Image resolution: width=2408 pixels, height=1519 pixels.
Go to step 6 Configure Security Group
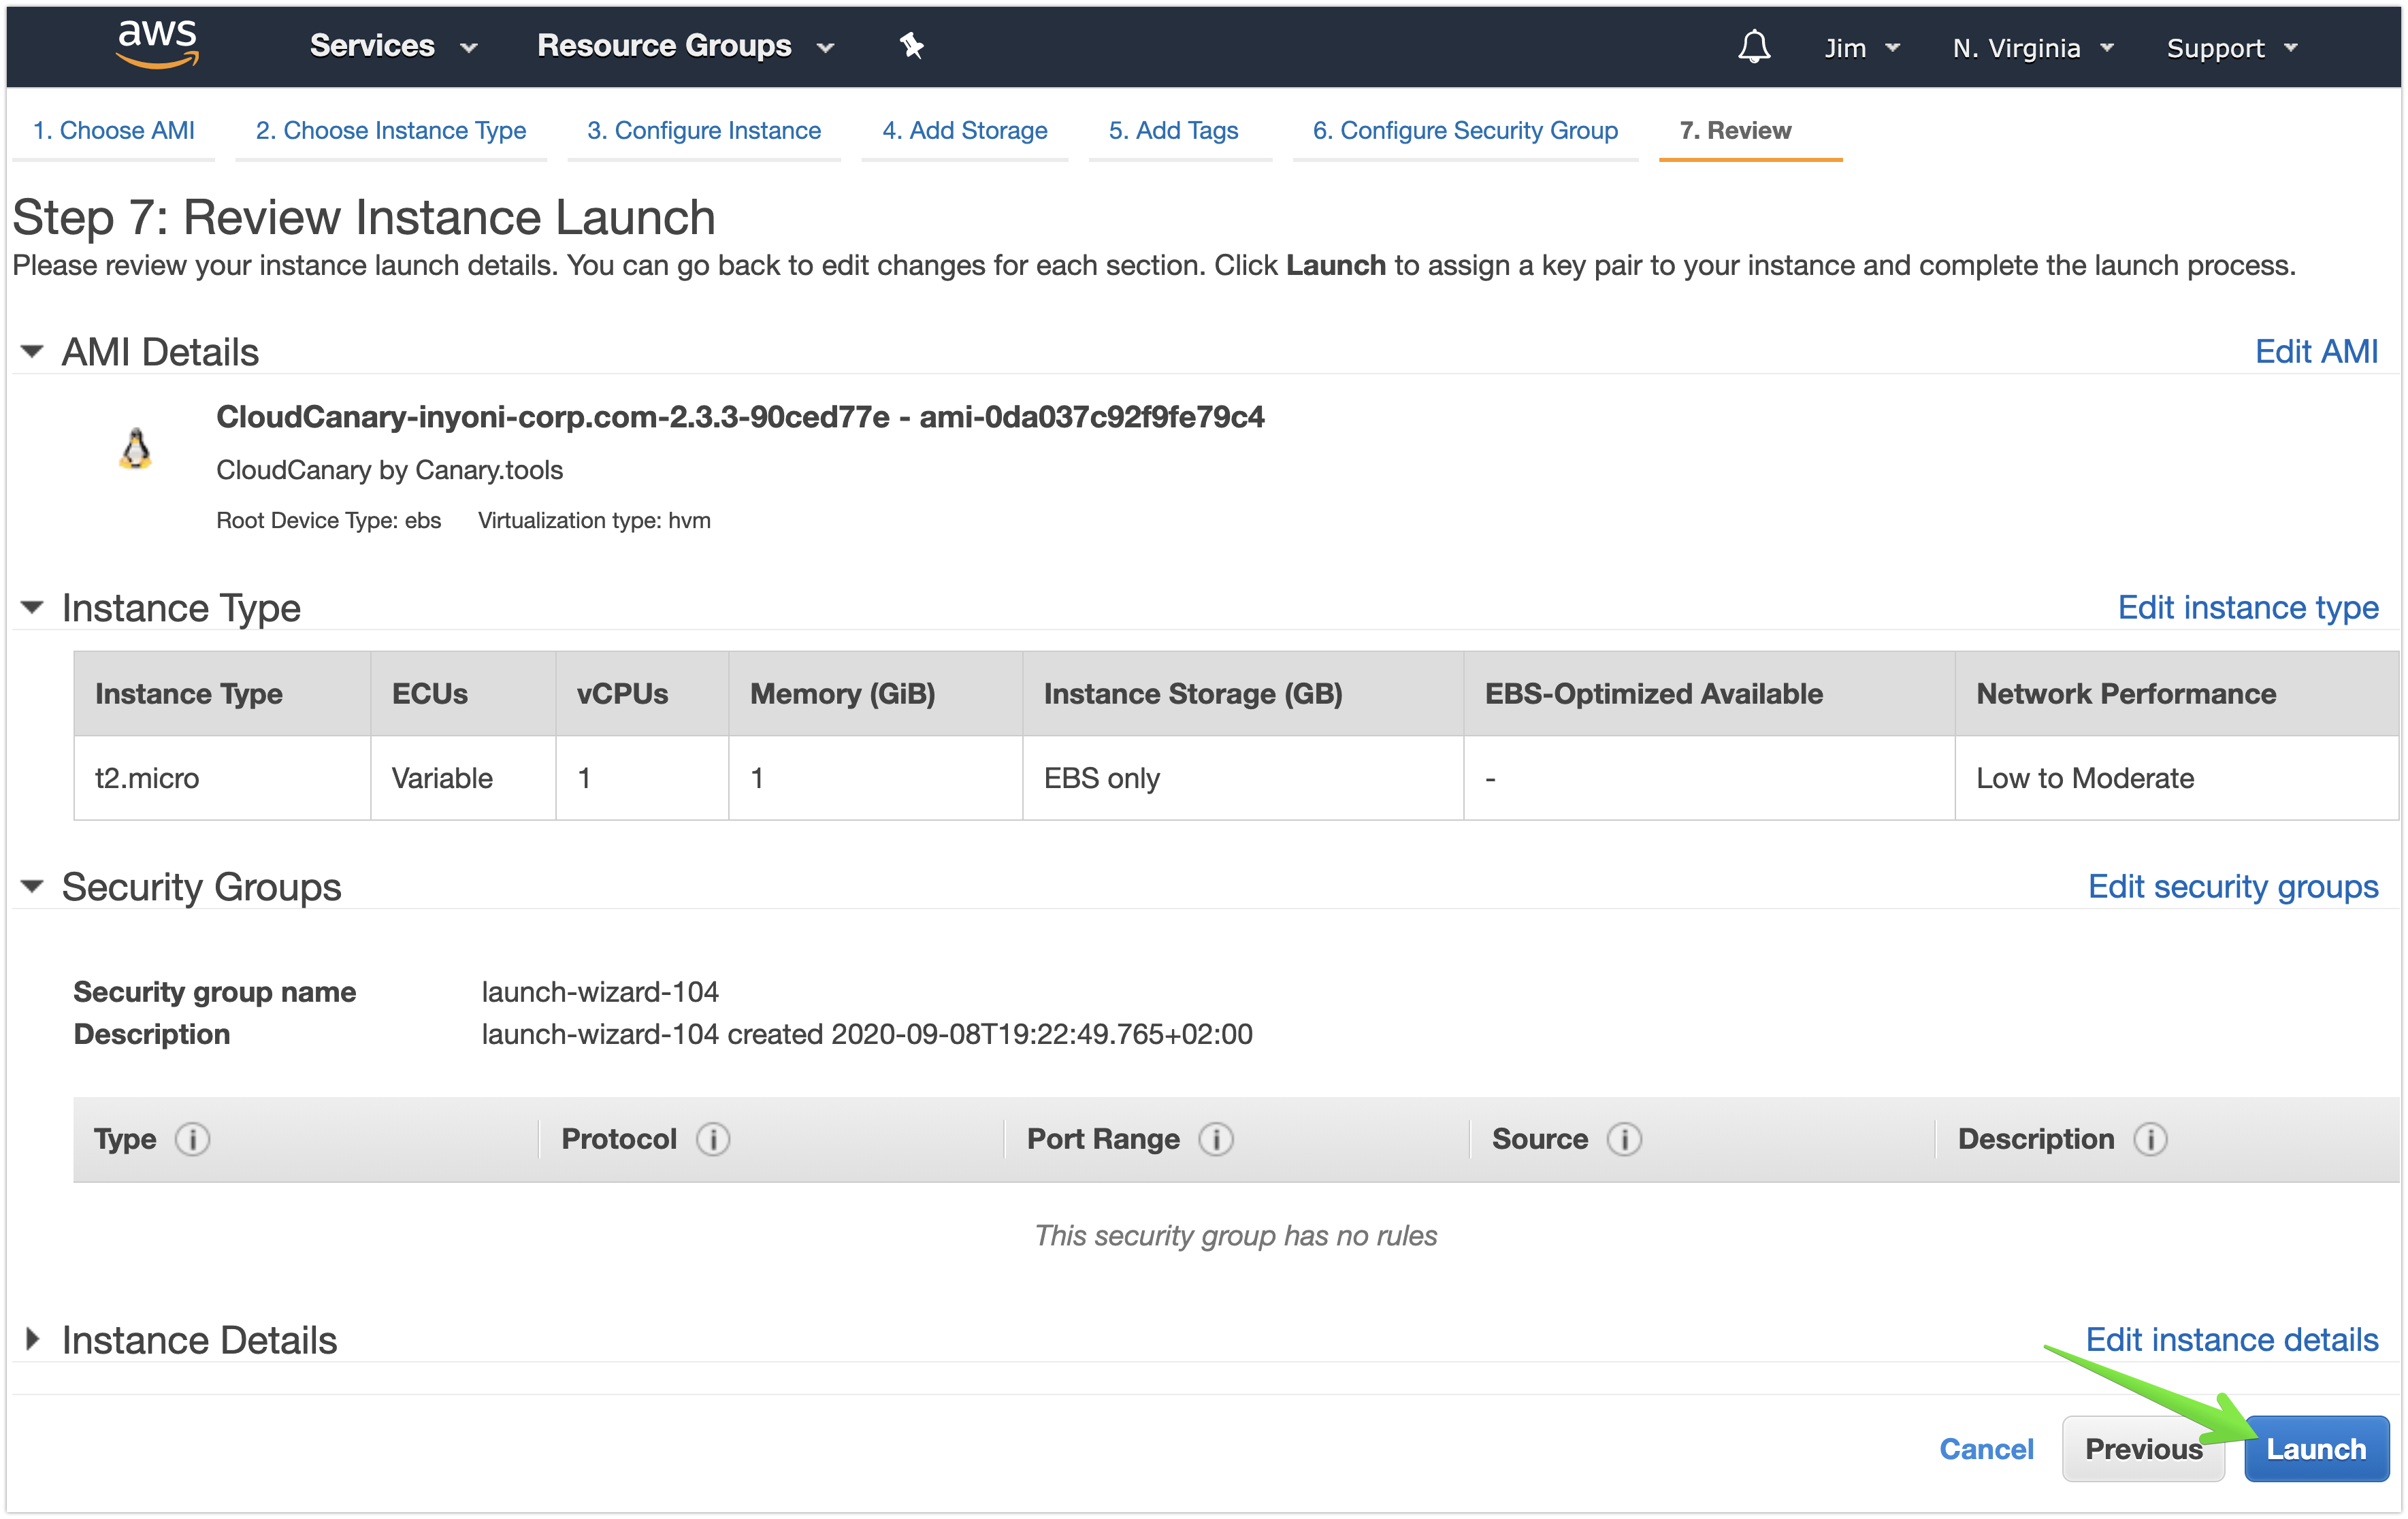[1465, 131]
